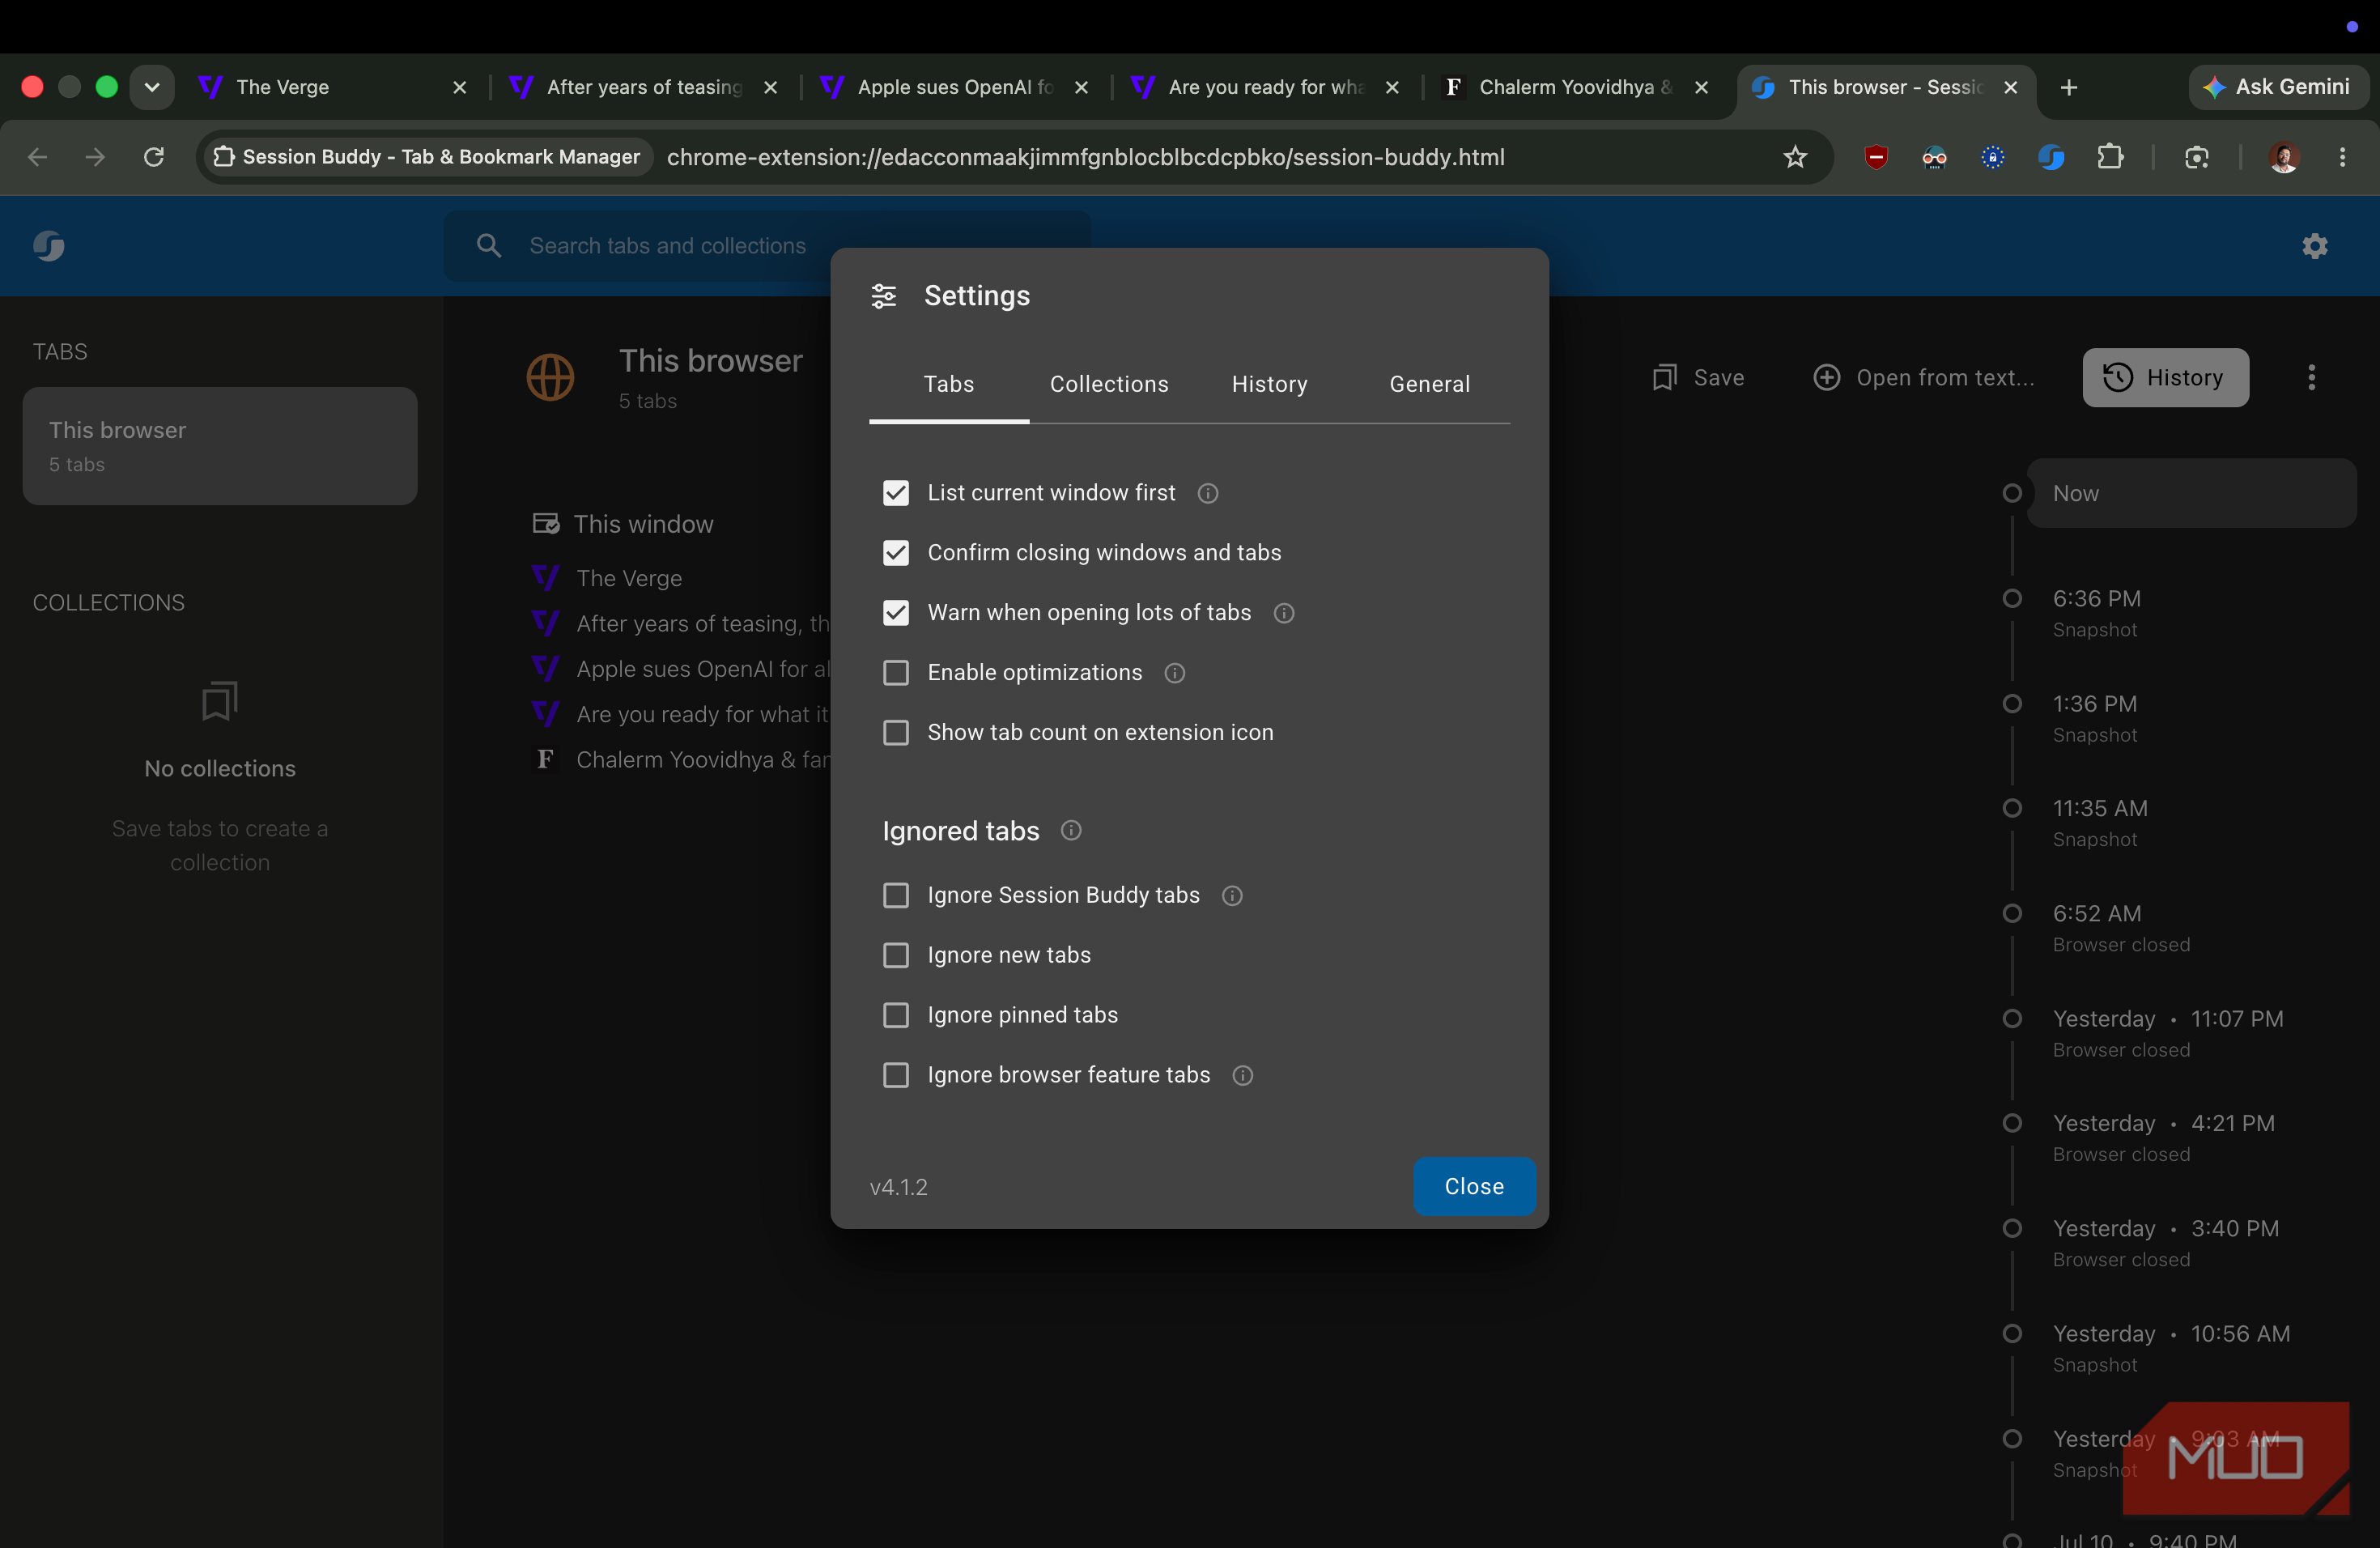
Task: Click the glasses extension icon in toolbar
Action: (1934, 157)
